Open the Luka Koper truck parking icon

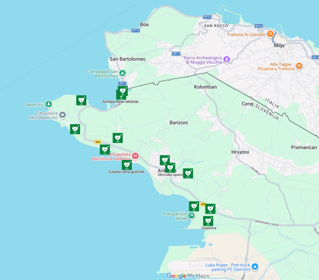point(255,267)
